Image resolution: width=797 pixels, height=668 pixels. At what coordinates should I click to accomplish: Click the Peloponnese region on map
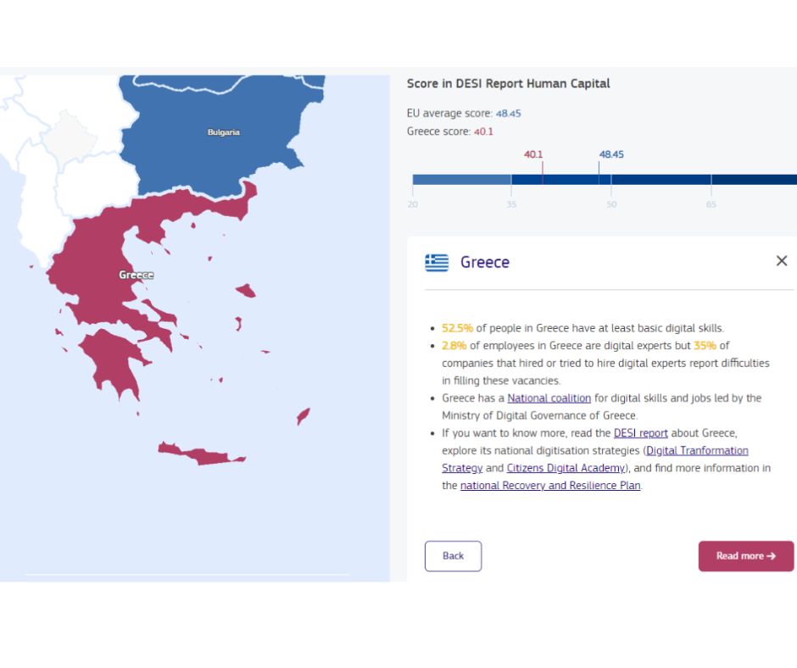pos(110,356)
